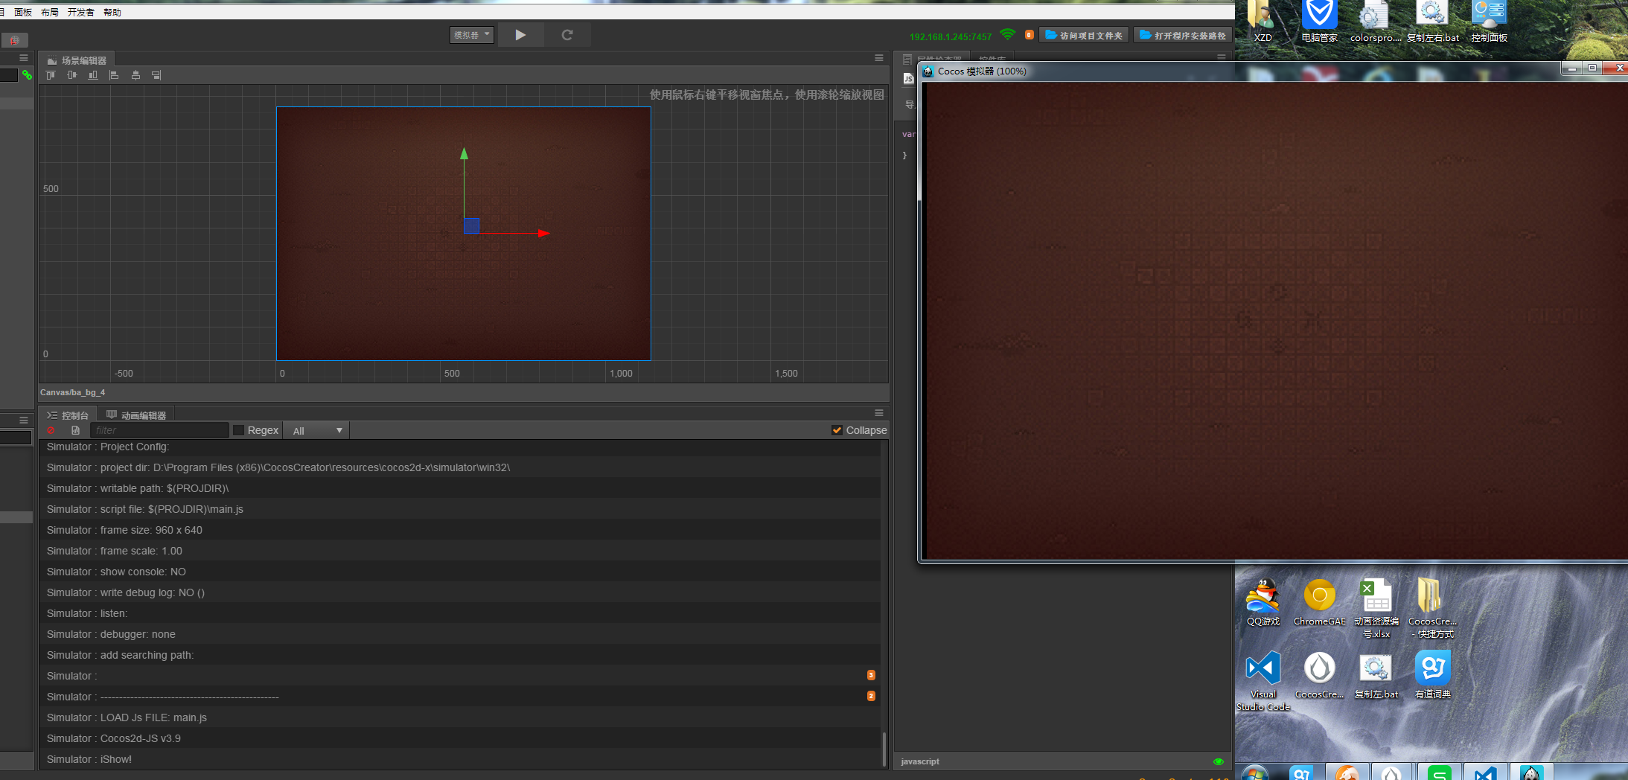This screenshot has width=1628, height=780.
Task: Click the 访问项目文件夹 button
Action: click(x=1084, y=35)
